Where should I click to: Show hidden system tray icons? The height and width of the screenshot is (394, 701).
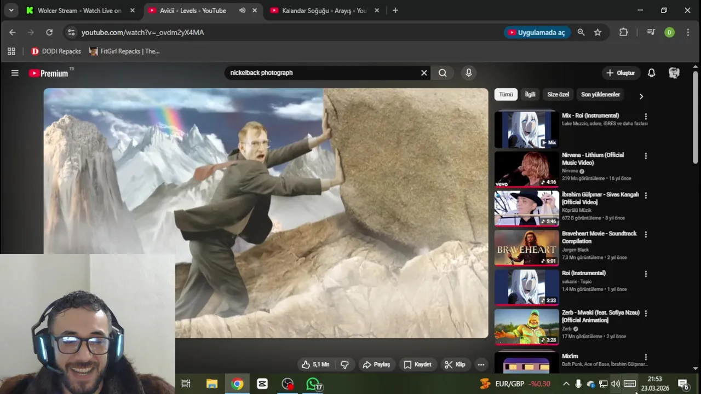566,384
